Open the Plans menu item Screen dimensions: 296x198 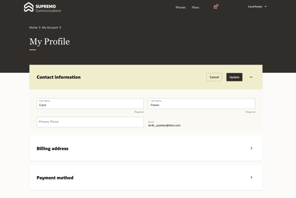195,7
